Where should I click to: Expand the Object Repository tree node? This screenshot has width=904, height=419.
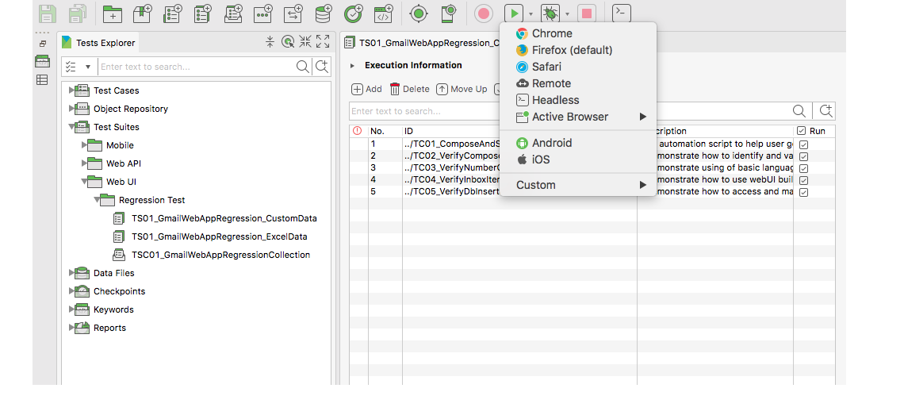point(72,109)
